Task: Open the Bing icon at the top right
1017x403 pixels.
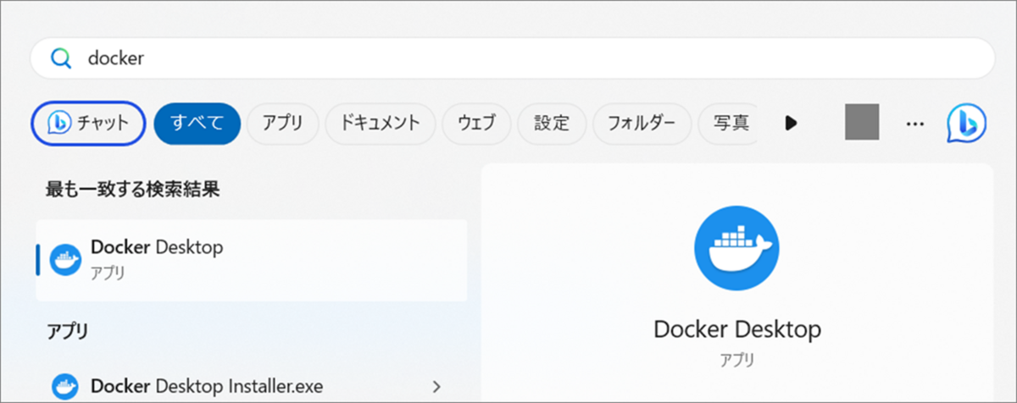Action: click(966, 124)
